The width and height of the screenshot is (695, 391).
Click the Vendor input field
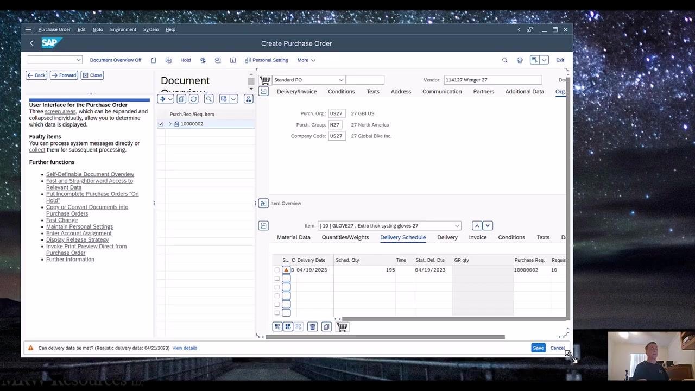click(492, 80)
